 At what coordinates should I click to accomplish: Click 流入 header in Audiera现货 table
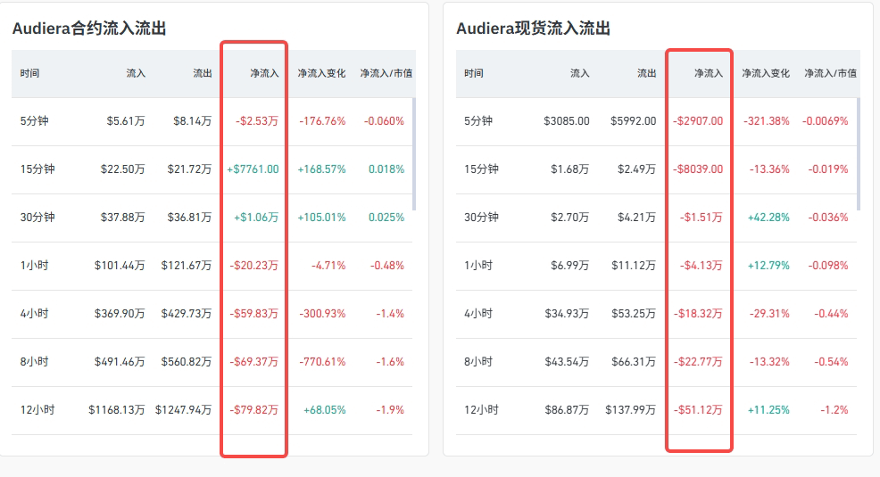click(580, 73)
